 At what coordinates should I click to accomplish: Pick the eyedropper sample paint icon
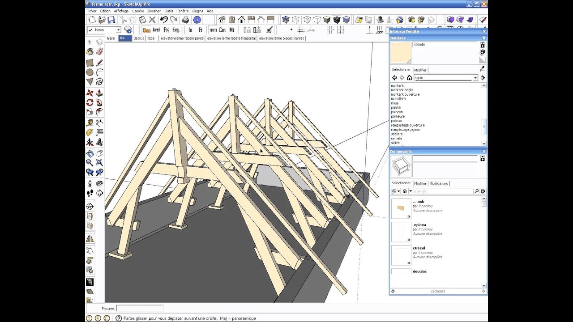click(482, 69)
